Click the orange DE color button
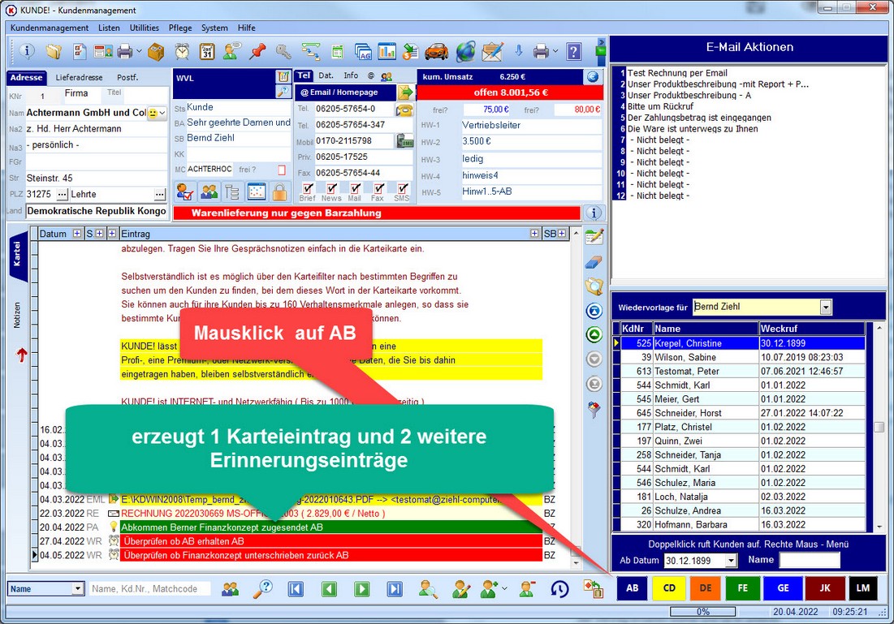 tap(706, 588)
